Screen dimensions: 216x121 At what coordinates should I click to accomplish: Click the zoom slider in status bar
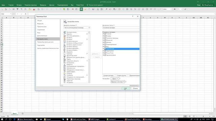click(x=203, y=116)
